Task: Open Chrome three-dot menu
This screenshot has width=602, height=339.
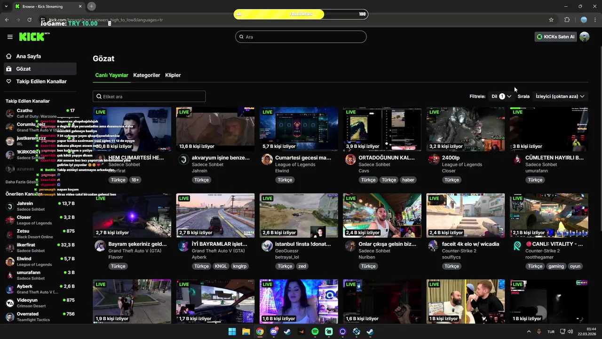Action: tap(595, 20)
